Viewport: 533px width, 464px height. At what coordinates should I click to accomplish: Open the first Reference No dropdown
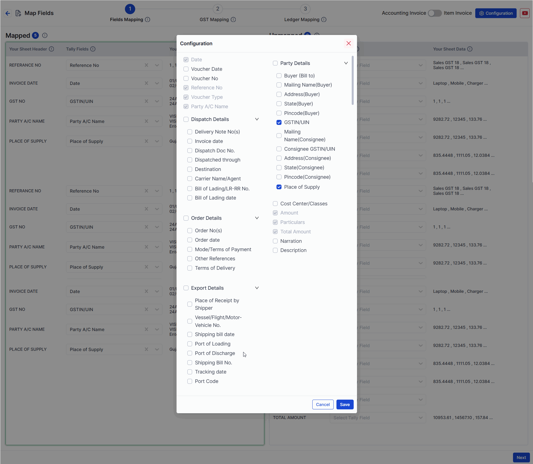(157, 65)
